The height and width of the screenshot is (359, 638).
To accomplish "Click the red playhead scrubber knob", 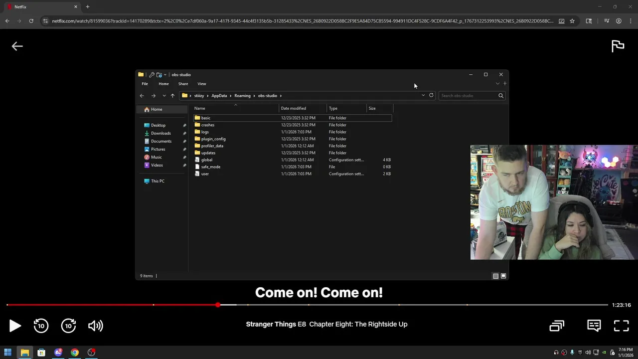I will point(218,305).
